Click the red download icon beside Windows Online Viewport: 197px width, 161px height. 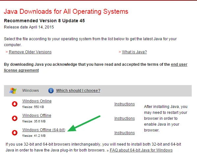tap(15, 104)
